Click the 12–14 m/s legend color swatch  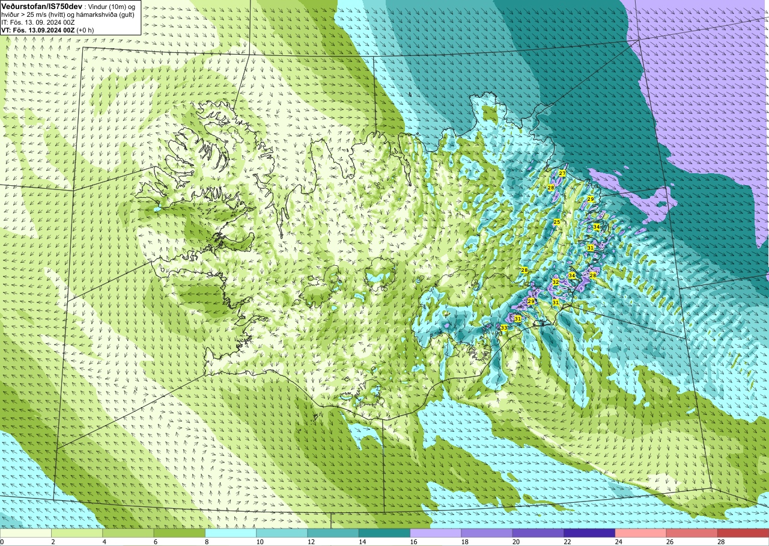tap(333, 533)
